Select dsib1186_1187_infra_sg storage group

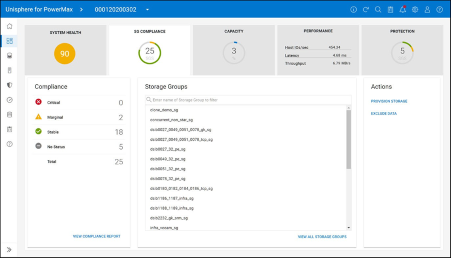[172, 198]
